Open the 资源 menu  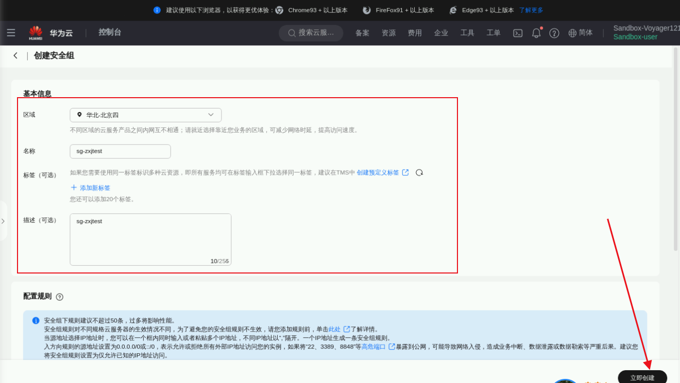point(388,33)
